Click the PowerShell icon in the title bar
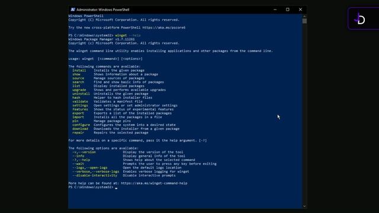The image size is (379, 213). pos(73,9)
